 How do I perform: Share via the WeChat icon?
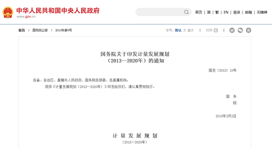coord(240,30)
